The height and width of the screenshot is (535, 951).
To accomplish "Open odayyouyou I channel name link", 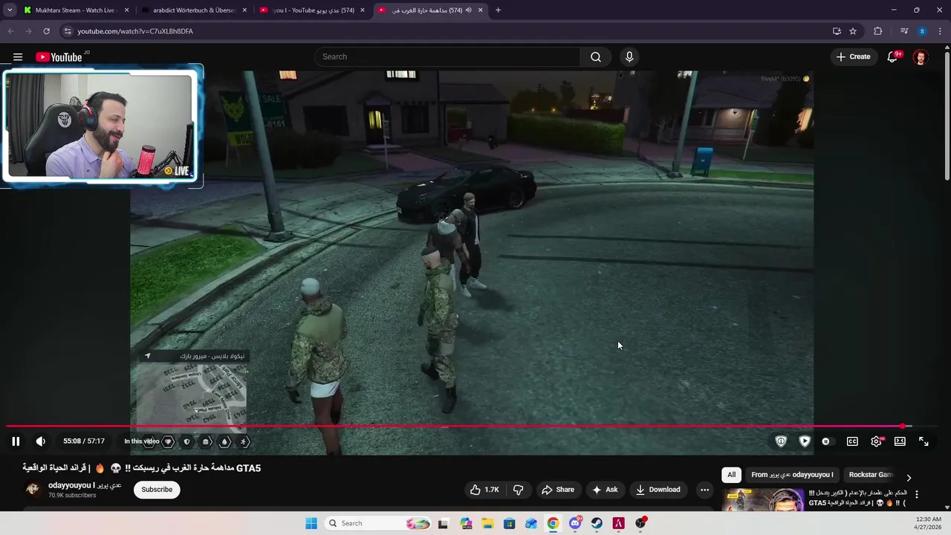I will (x=85, y=485).
